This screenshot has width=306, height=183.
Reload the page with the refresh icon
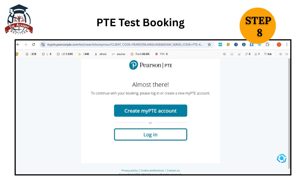[x=34, y=45]
